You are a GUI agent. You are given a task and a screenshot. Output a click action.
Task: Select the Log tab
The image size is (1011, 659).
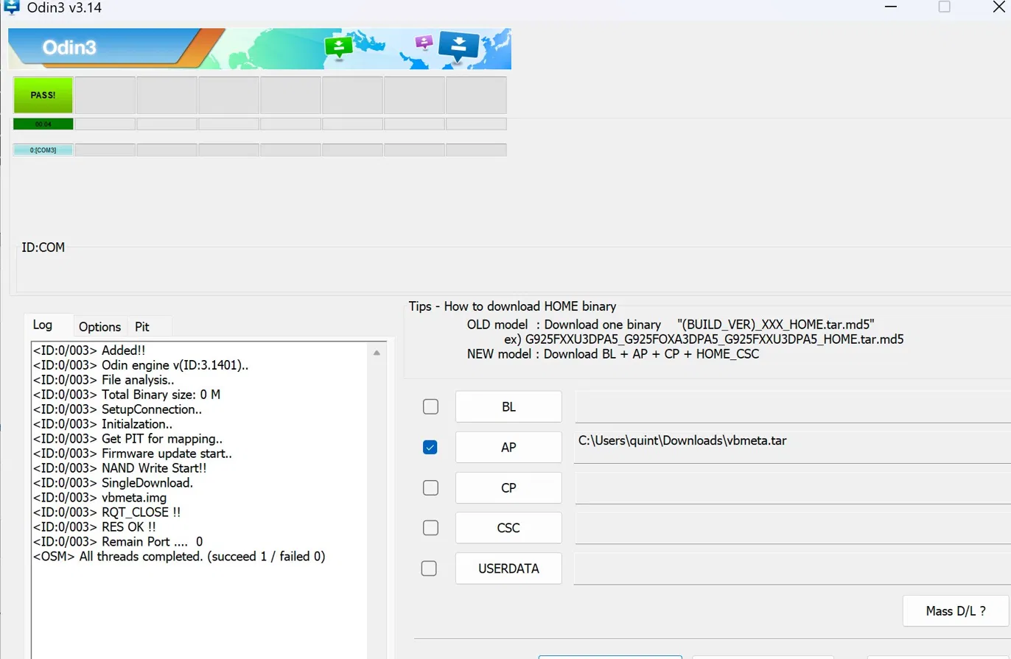tap(43, 325)
